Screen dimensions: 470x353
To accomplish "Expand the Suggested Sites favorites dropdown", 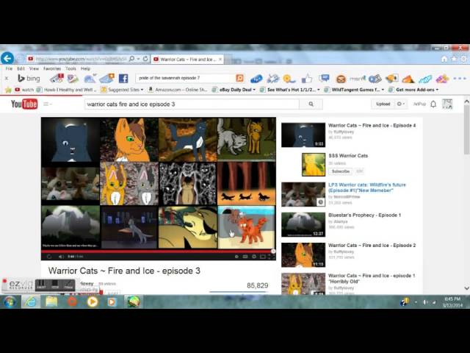I will click(x=142, y=90).
